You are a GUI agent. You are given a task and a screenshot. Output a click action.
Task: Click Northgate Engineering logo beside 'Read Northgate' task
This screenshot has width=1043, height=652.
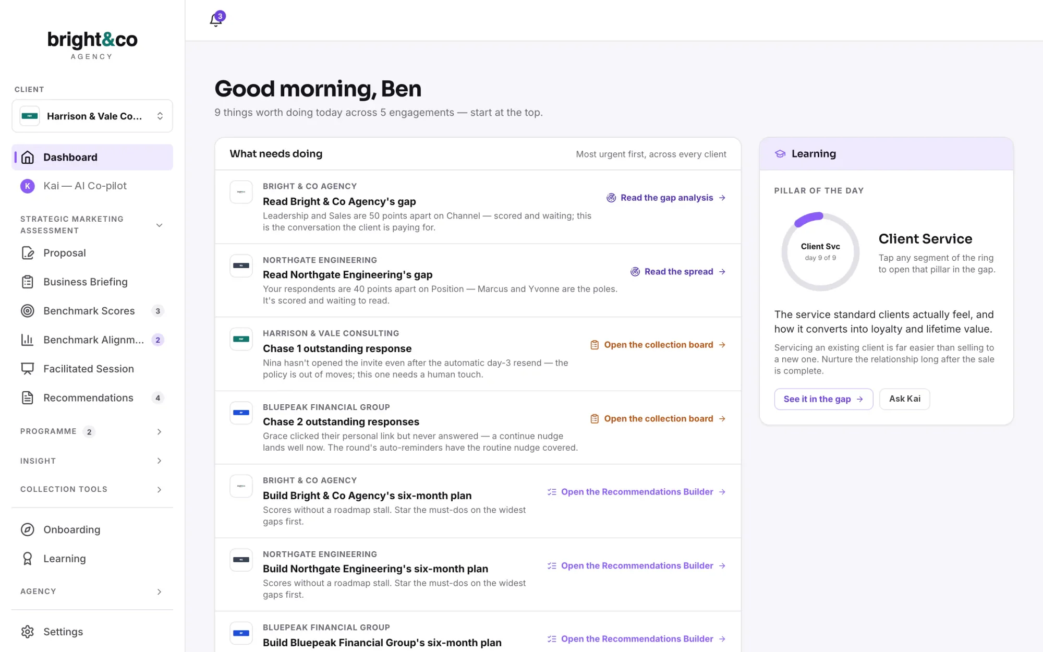(x=241, y=265)
